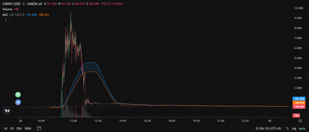Open the chart settings gear icon
309x132 pixels.
tap(300, 121)
